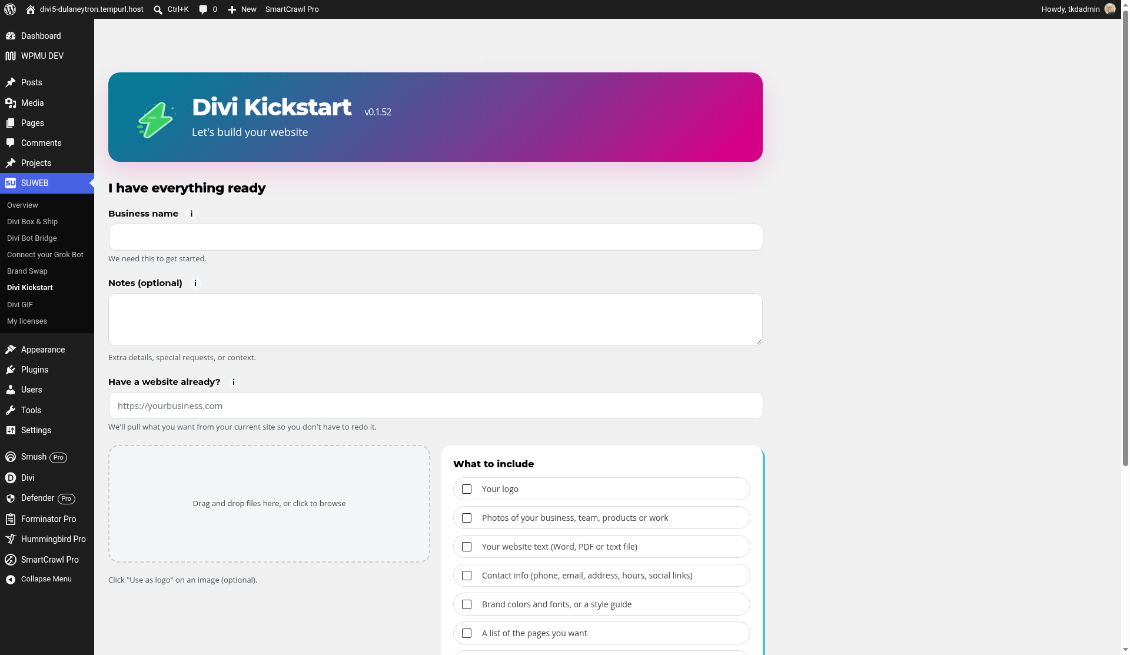Click the user avatar next to Howdy, tkdadmin

pos(1110,9)
